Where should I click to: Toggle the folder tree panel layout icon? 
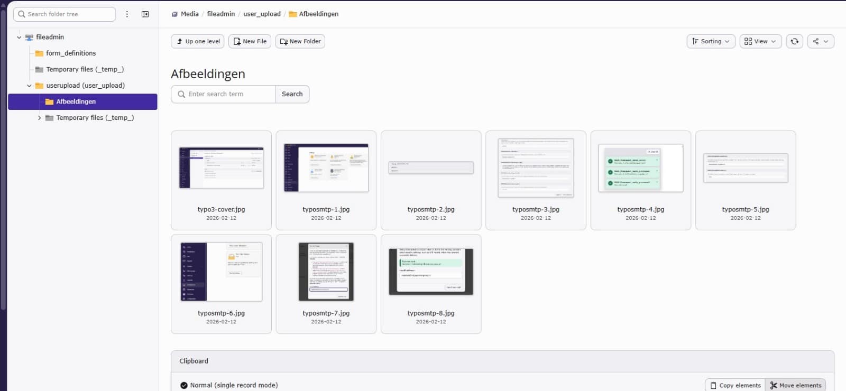pos(145,14)
